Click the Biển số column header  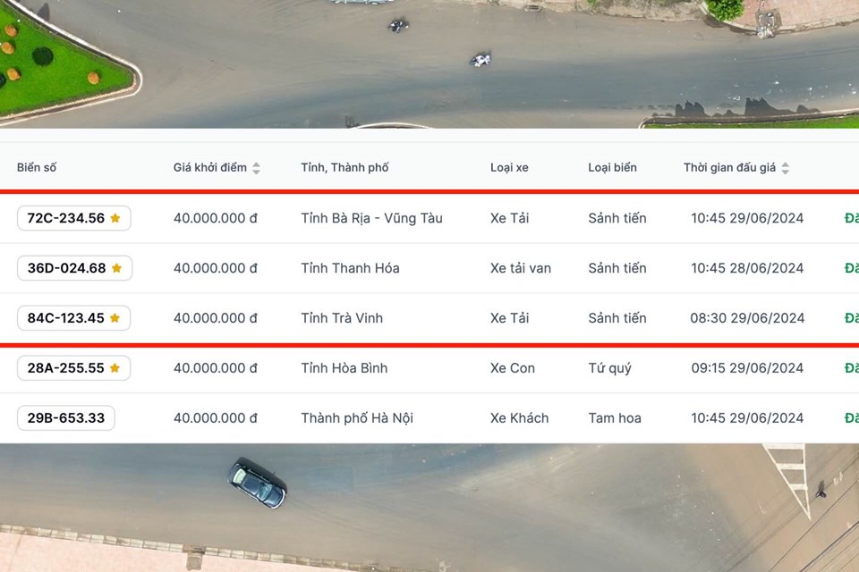pos(37,168)
